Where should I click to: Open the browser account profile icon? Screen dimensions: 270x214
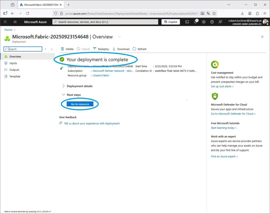click(x=250, y=13)
